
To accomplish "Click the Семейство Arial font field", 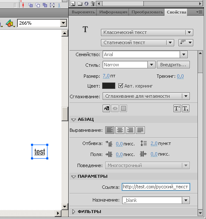I will point(141,54).
